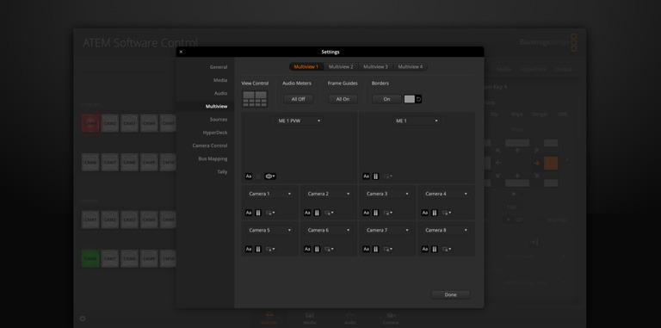Toggle audio meter on Camera 7
The height and width of the screenshot is (328, 661).
(375, 249)
